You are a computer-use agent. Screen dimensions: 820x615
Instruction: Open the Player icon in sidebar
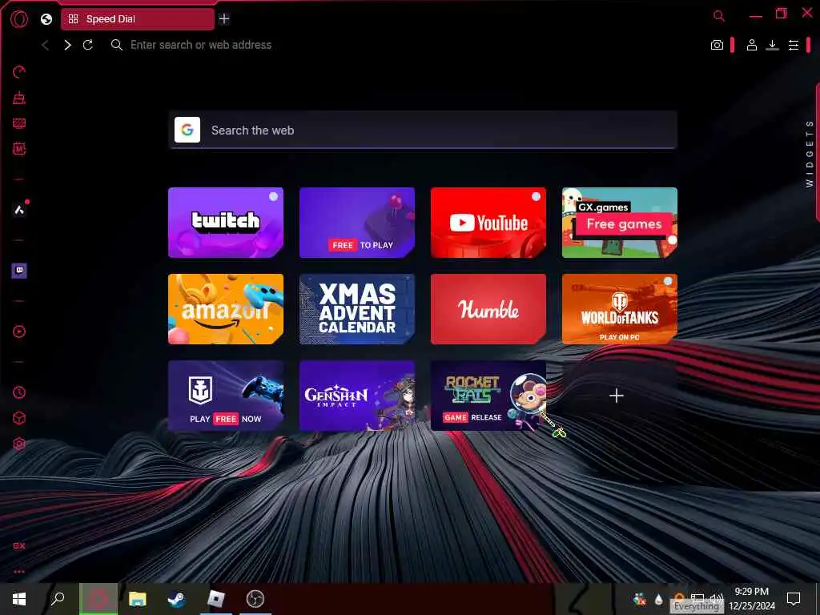pyautogui.click(x=19, y=332)
